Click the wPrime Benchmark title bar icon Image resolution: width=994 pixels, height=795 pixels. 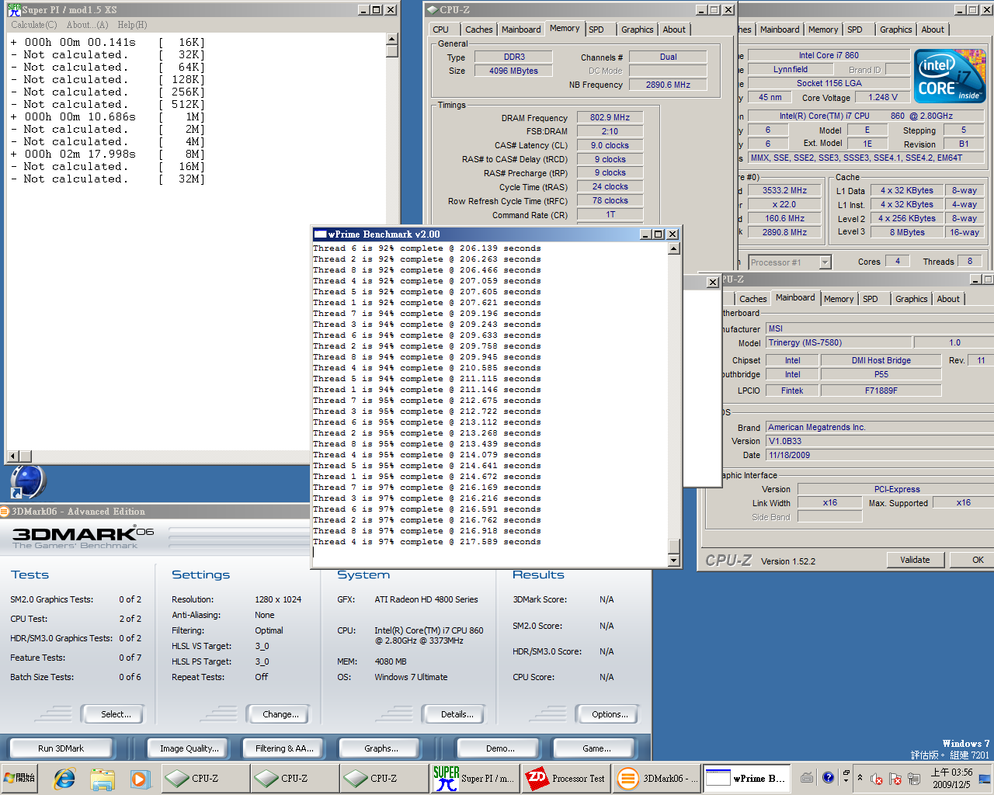click(320, 234)
